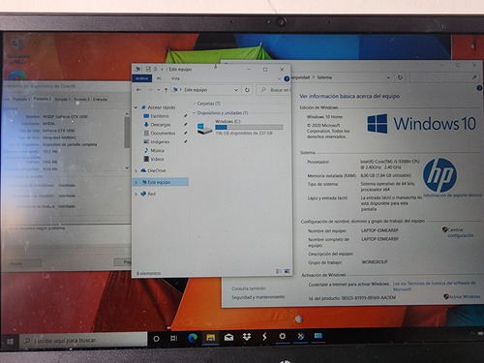The height and width of the screenshot is (363, 484).
Task: Open Imágenes in the navigation pane
Action: click(x=157, y=142)
